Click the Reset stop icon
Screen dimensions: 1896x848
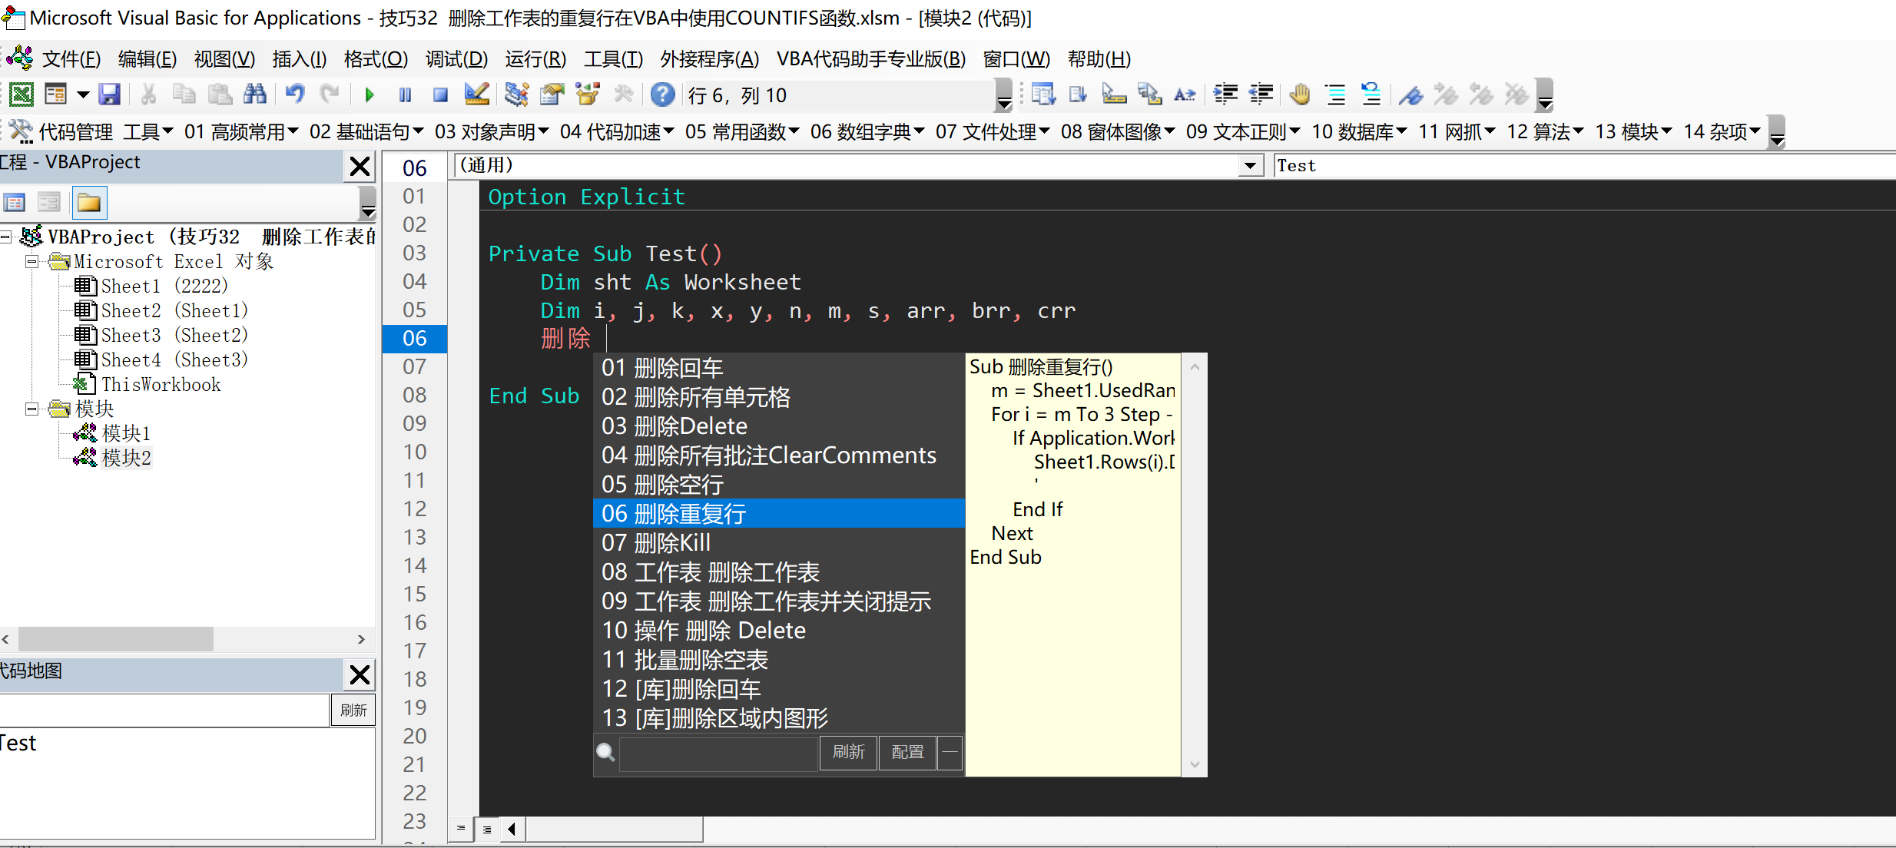click(440, 95)
